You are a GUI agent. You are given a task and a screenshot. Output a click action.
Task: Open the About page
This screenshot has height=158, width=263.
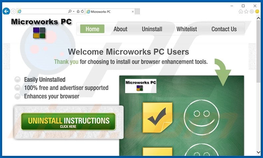click(x=121, y=29)
